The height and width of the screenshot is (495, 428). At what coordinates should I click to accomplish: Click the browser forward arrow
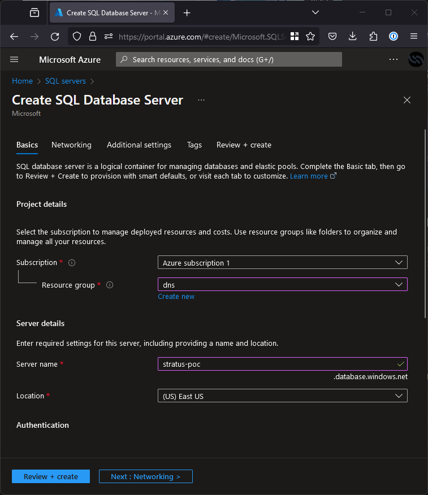(34, 37)
